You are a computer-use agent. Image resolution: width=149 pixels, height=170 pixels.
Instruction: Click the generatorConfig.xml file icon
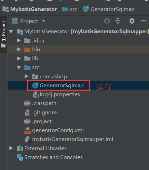[x=27, y=130]
